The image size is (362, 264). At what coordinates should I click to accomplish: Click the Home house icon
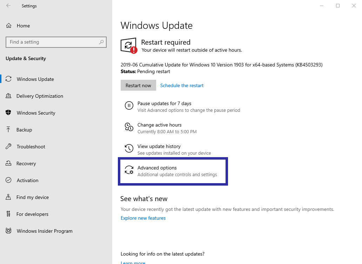pyautogui.click(x=9, y=26)
